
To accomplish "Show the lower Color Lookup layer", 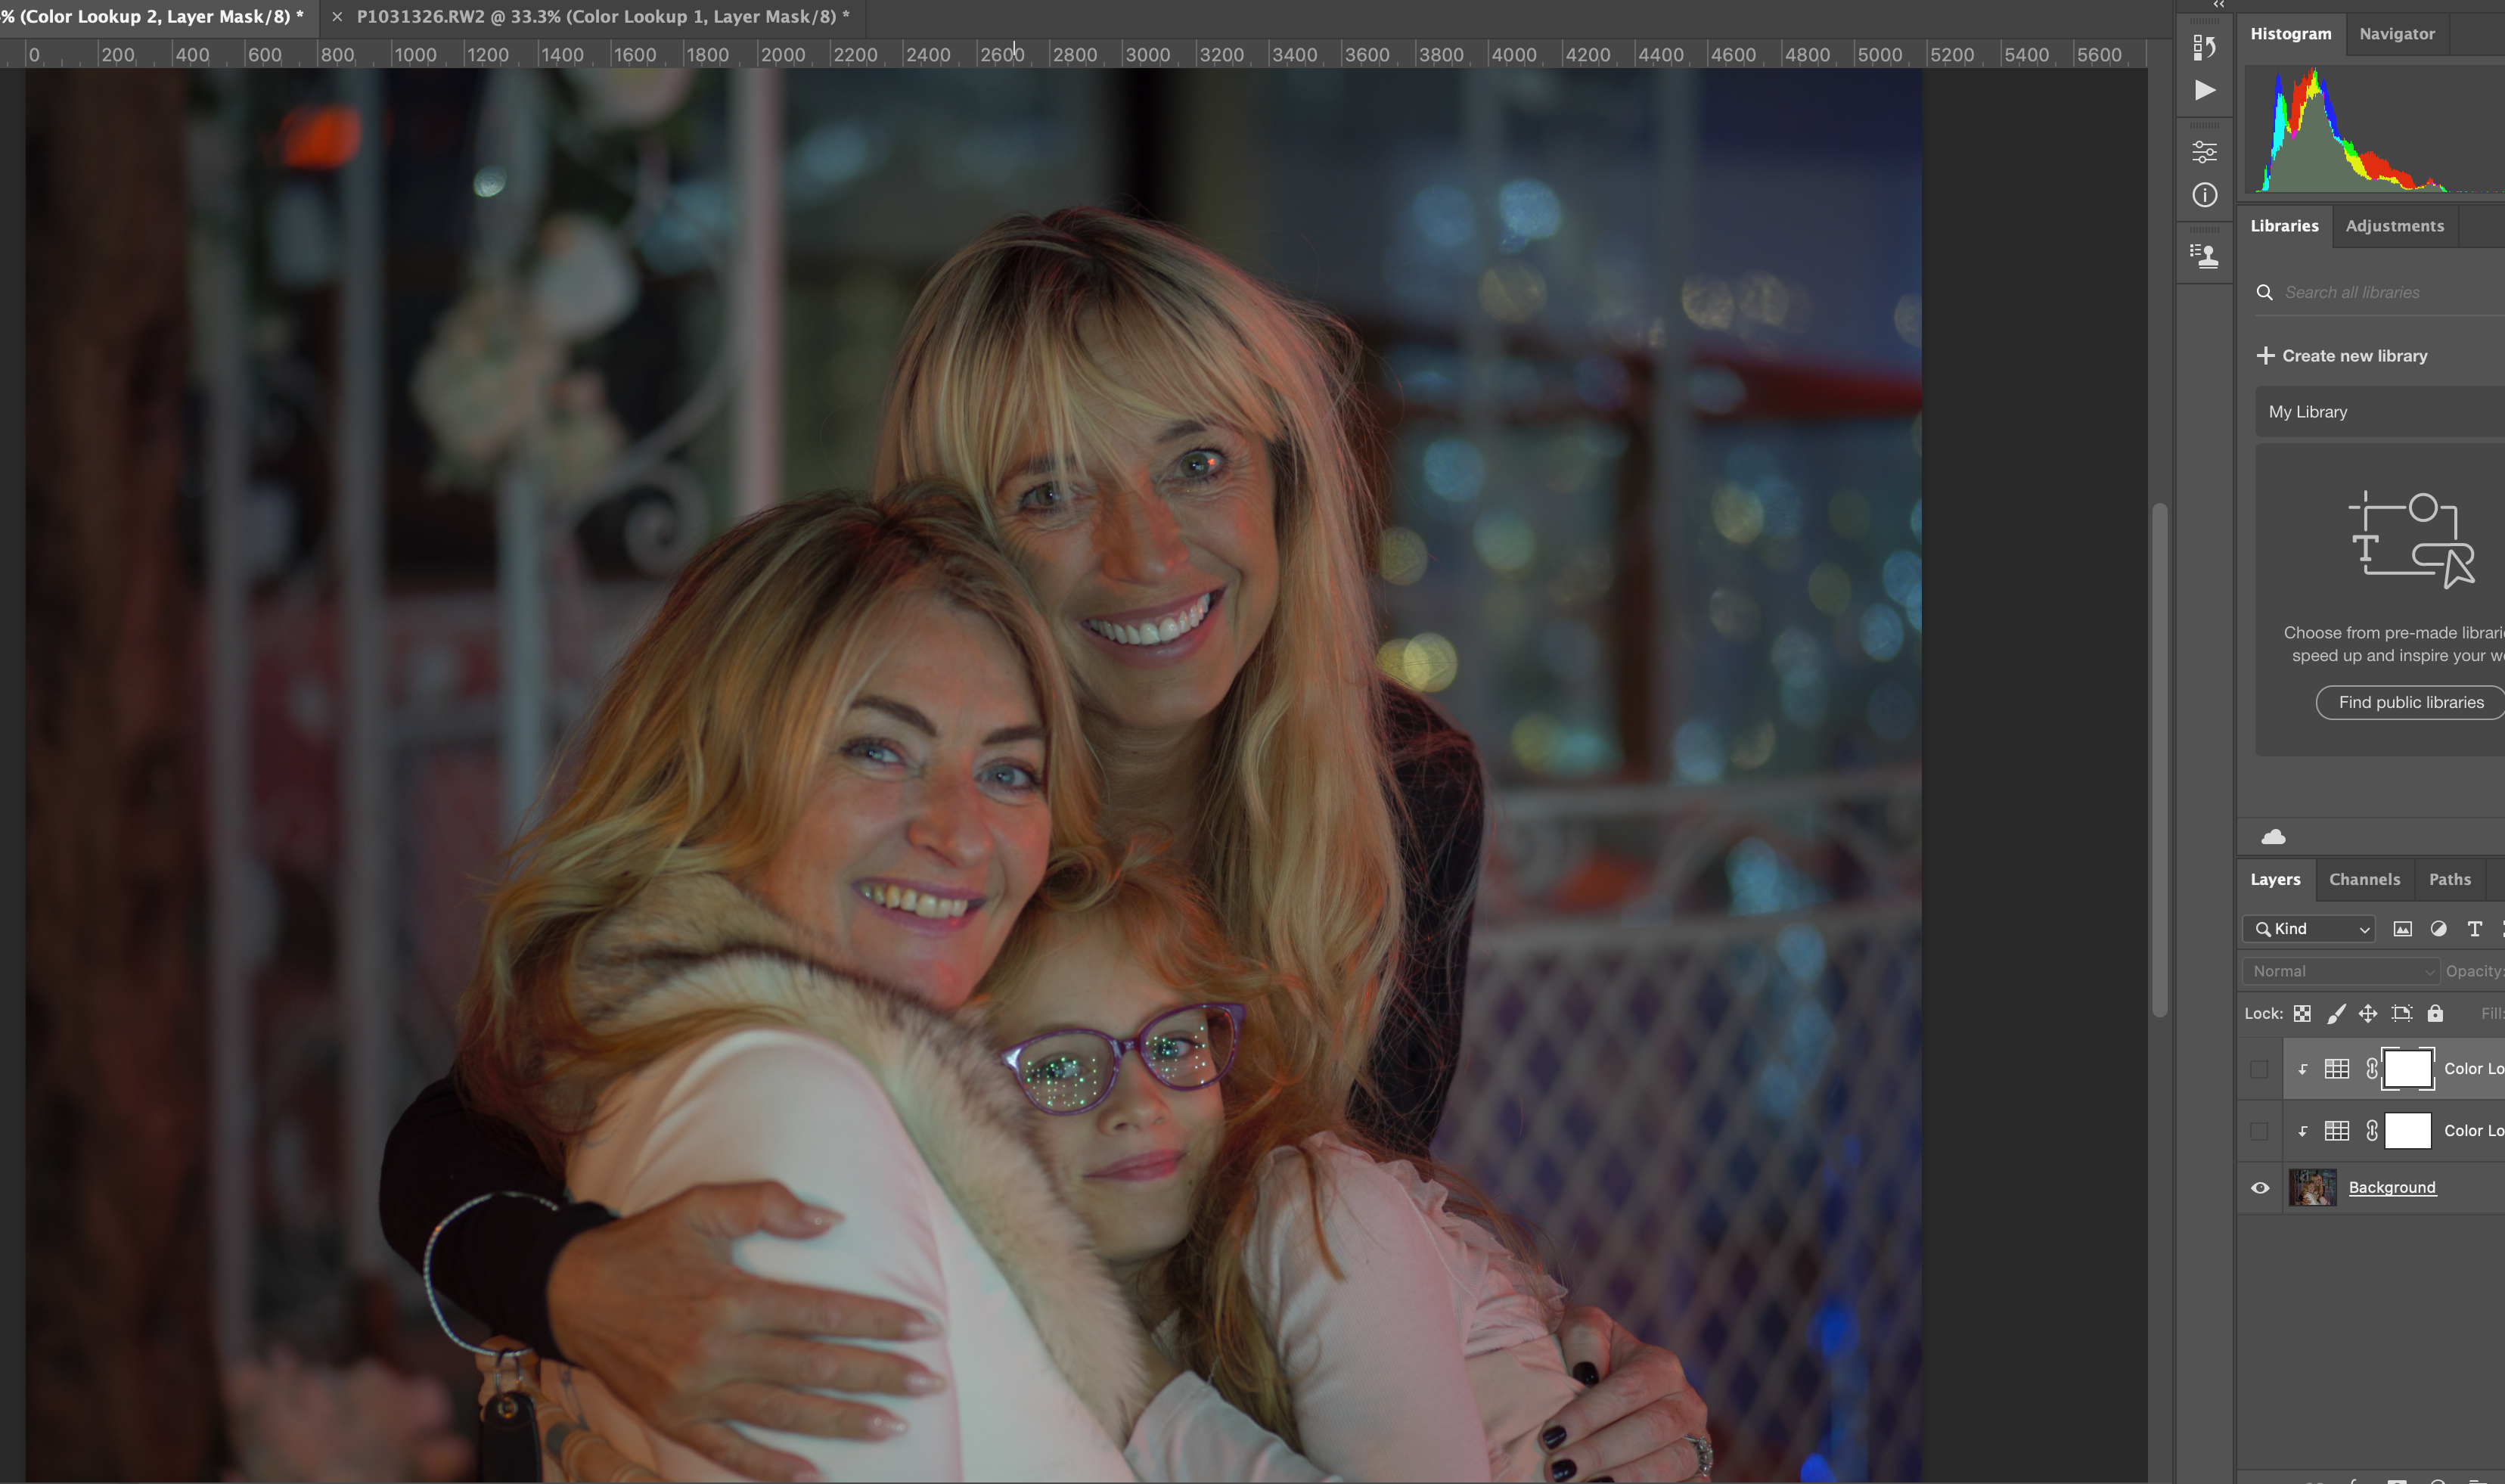I will click(2259, 1131).
